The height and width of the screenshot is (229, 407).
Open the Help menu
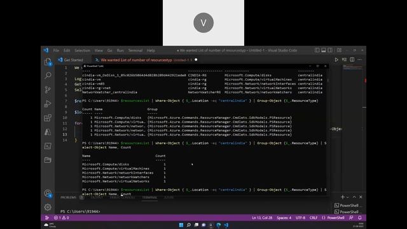click(x=151, y=50)
